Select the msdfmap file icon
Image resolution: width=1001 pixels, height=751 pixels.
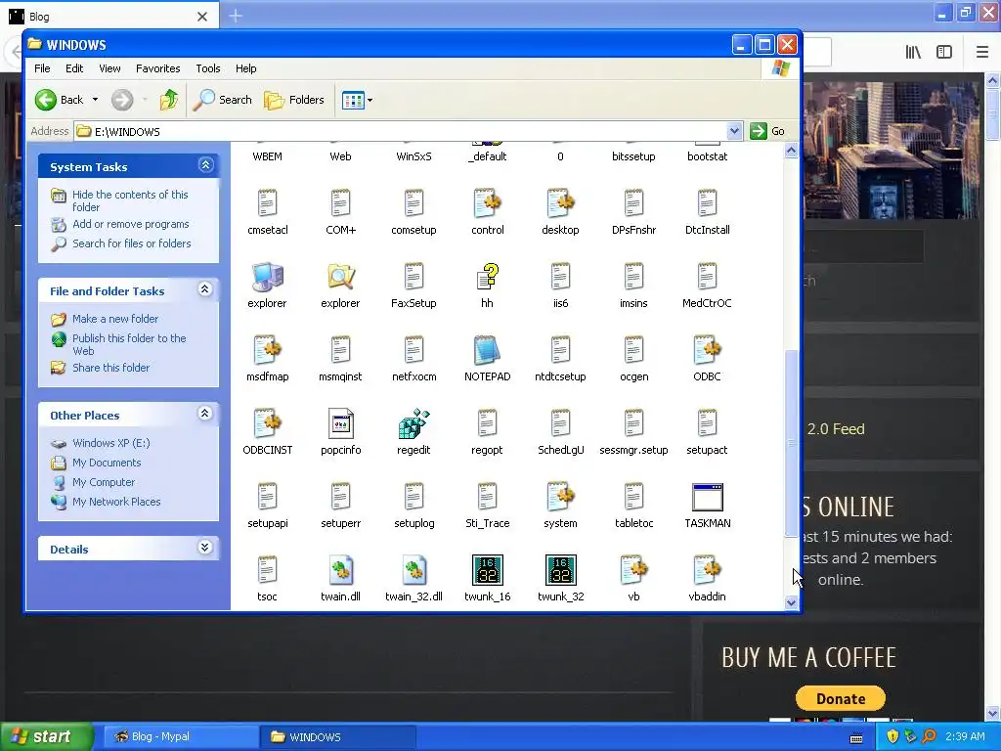267,350
